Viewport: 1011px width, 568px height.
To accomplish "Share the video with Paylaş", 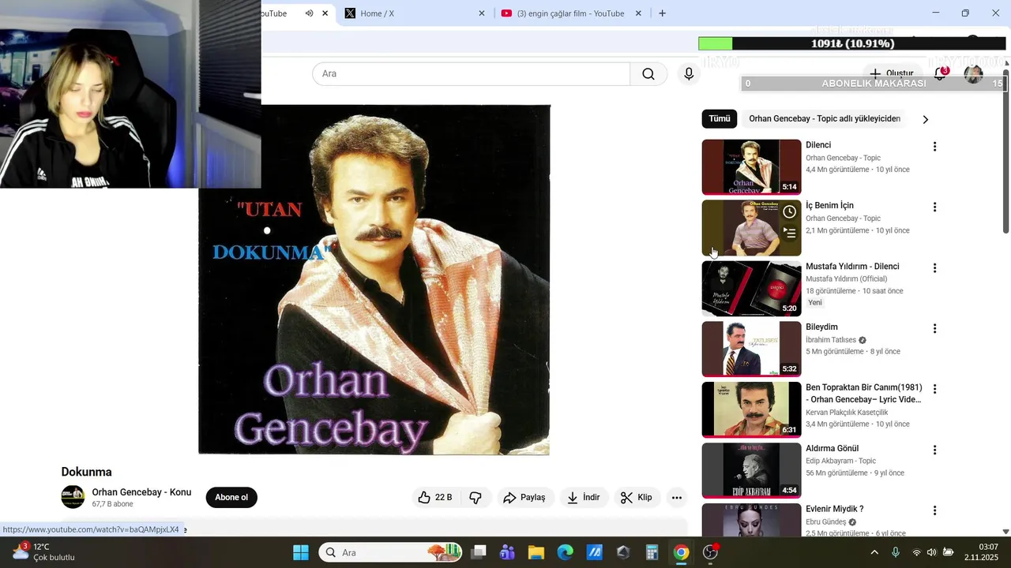I will [x=524, y=497].
